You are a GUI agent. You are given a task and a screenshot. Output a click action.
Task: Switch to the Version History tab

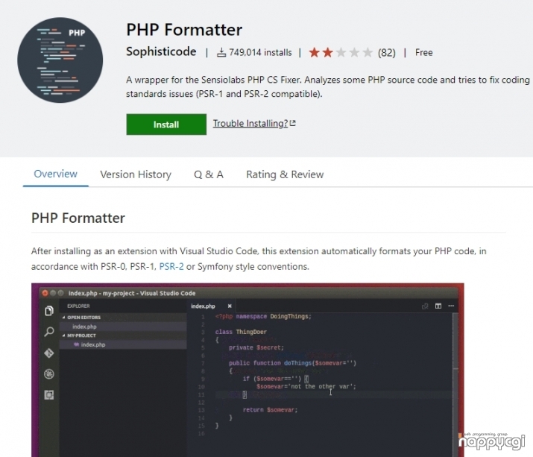[136, 174]
